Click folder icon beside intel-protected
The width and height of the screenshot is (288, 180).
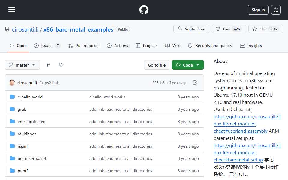coord(12,121)
